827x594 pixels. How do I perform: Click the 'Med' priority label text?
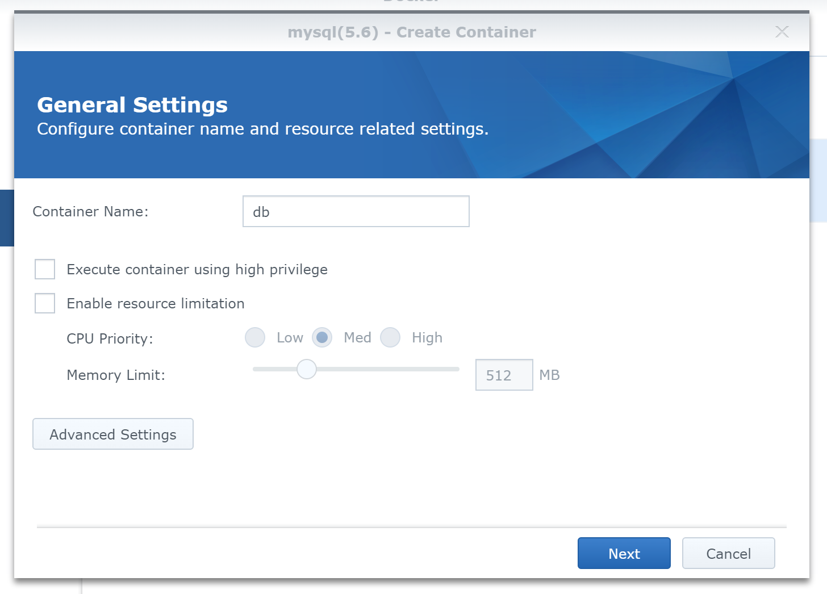coord(357,338)
